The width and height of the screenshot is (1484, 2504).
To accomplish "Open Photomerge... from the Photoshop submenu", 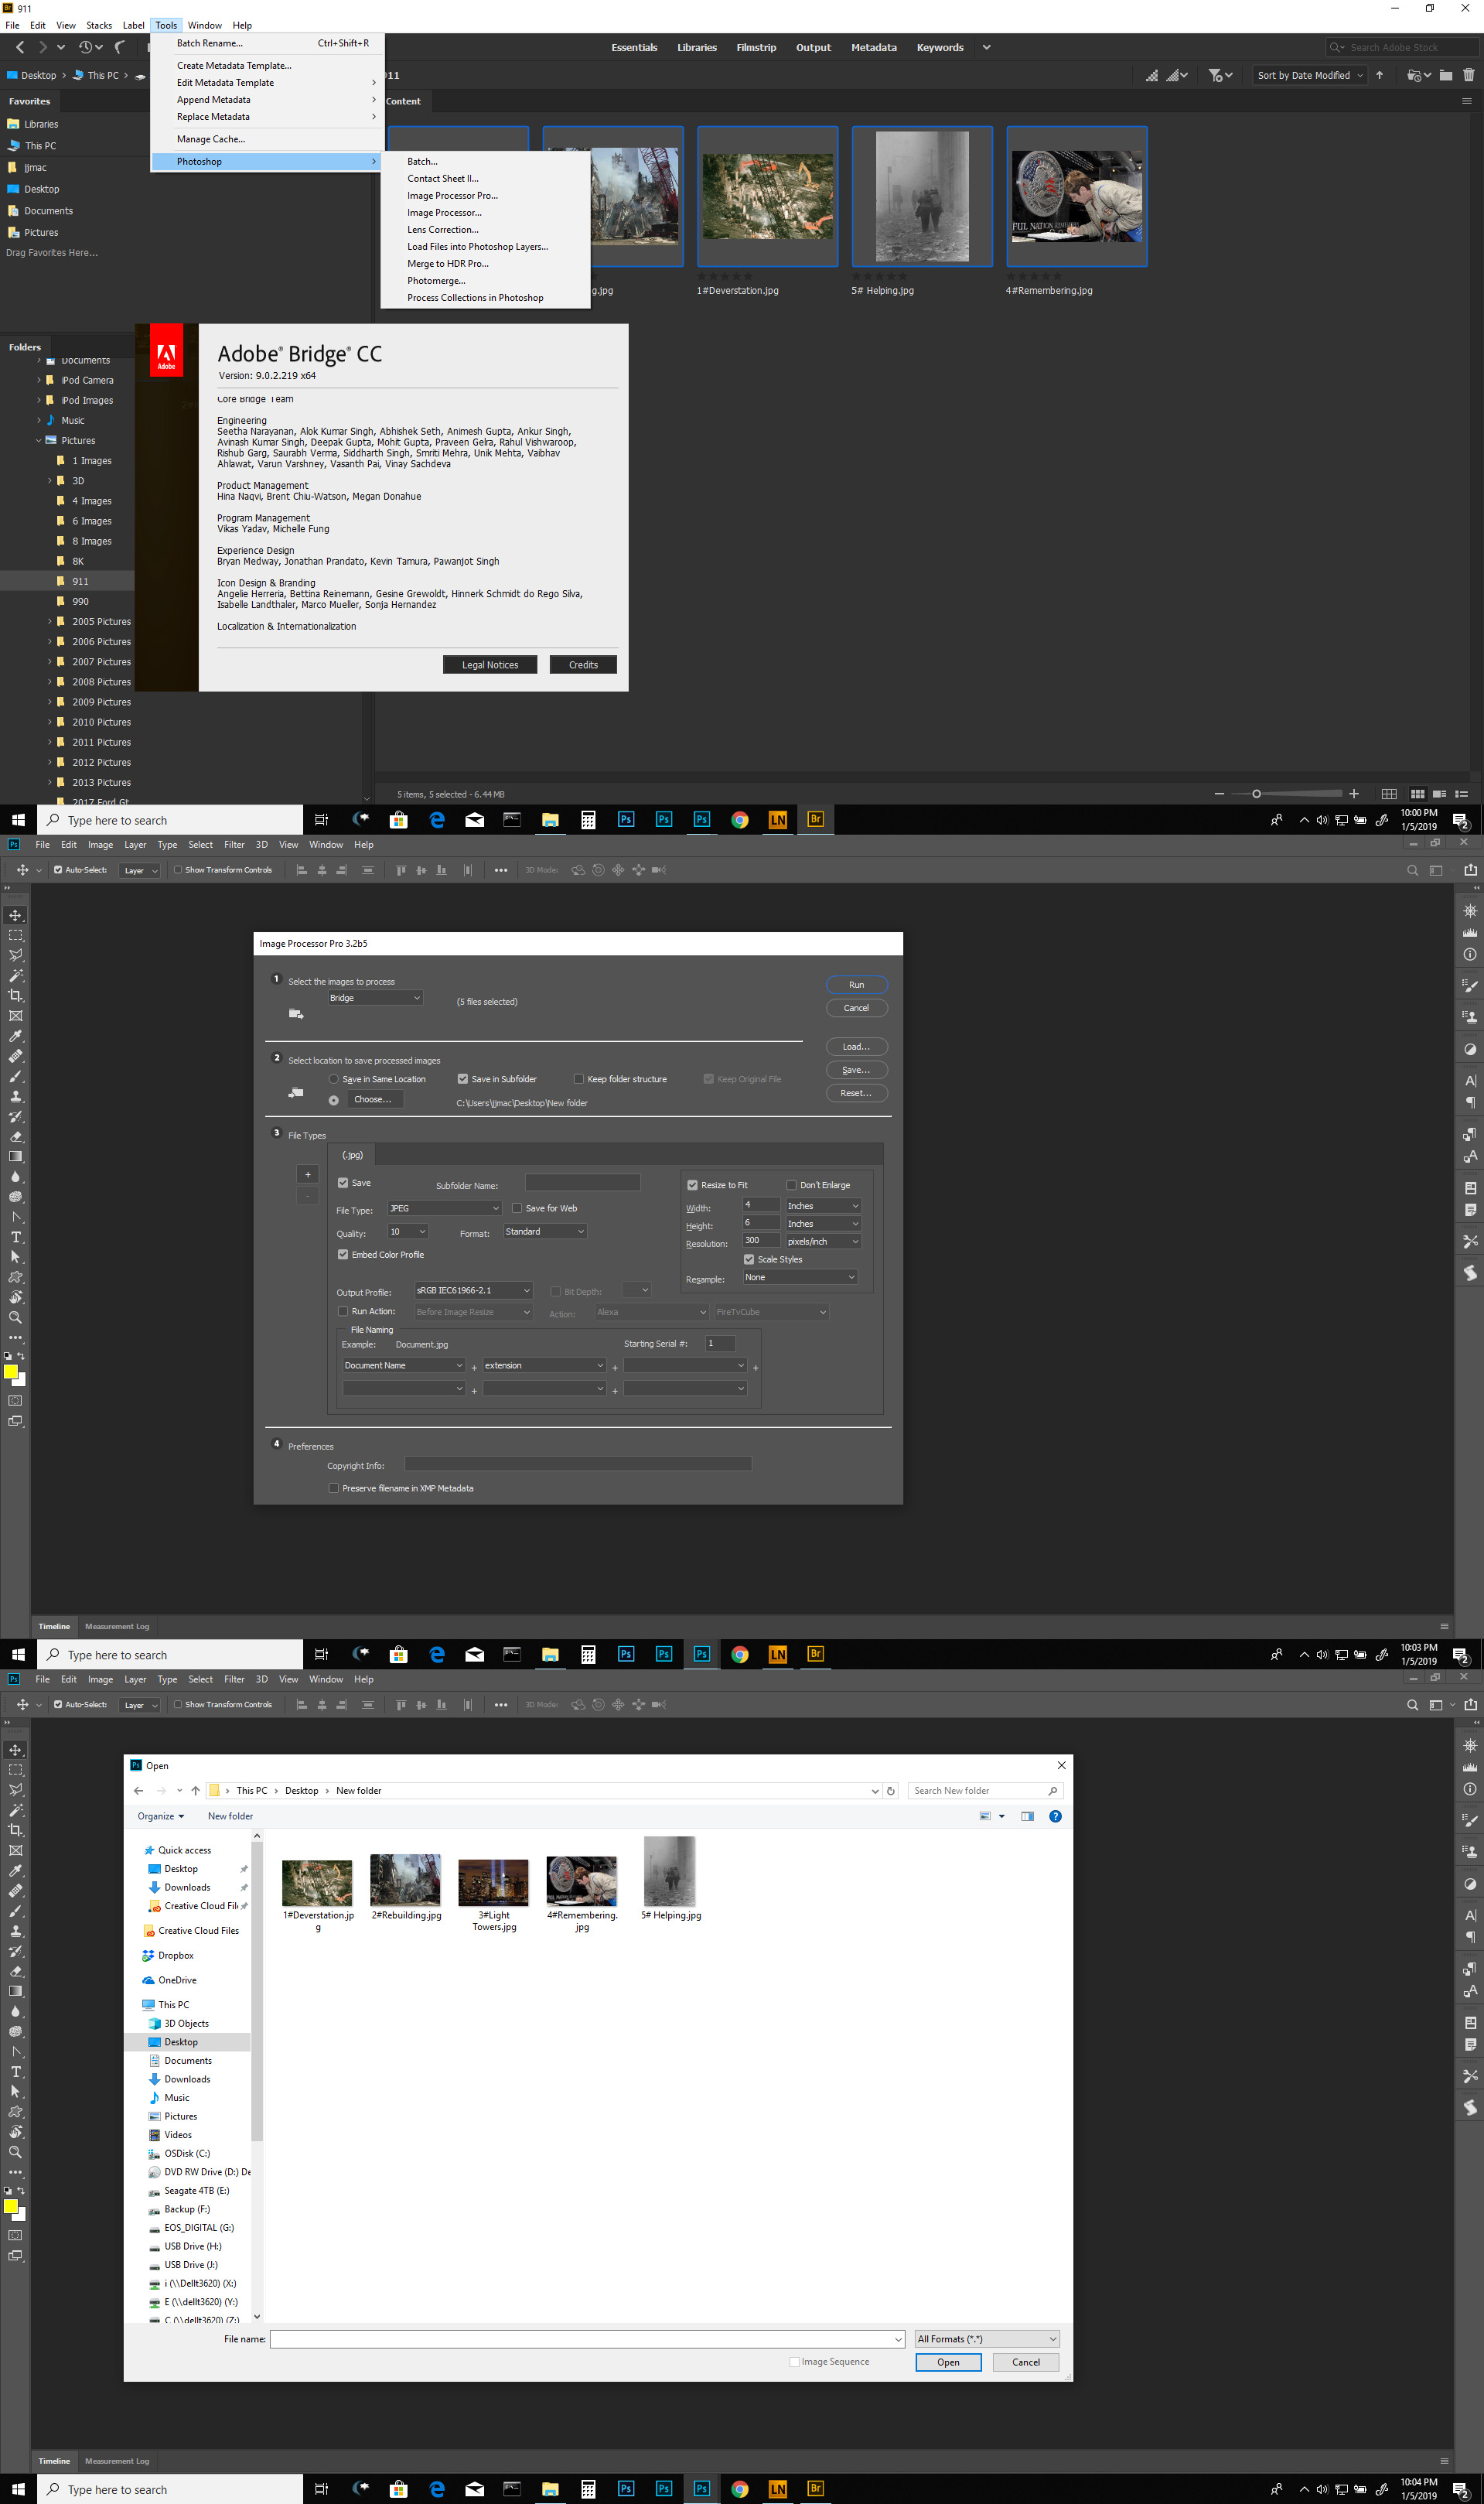I will (436, 280).
